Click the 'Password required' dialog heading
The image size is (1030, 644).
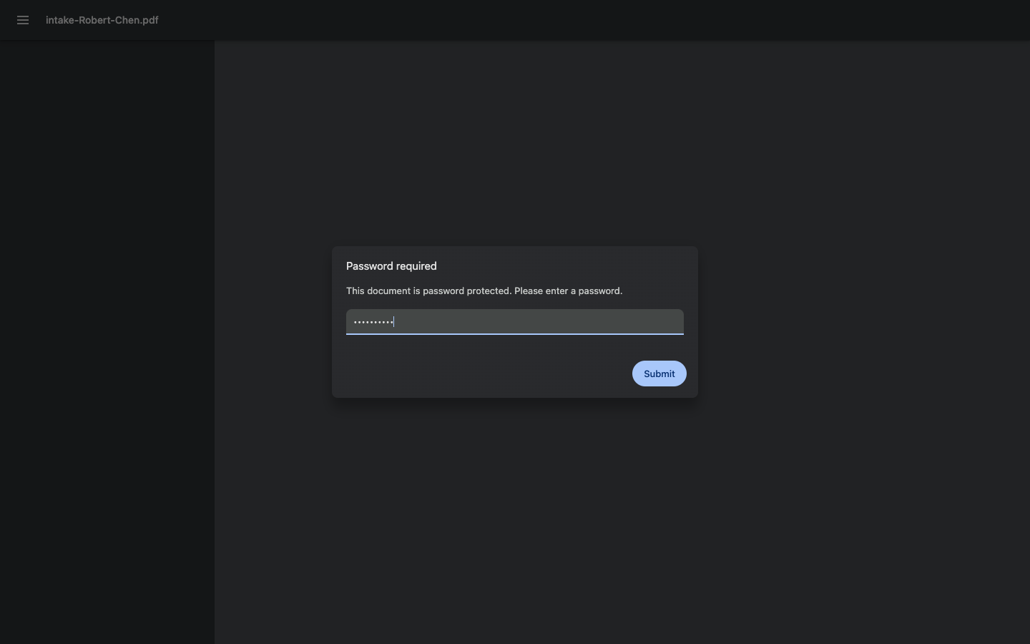pos(391,266)
